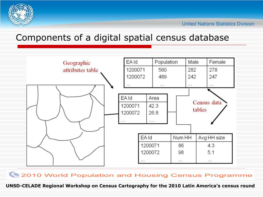Viewport: 263px width, 197px height.
Task: Select population value 560
Action: tap(163, 70)
